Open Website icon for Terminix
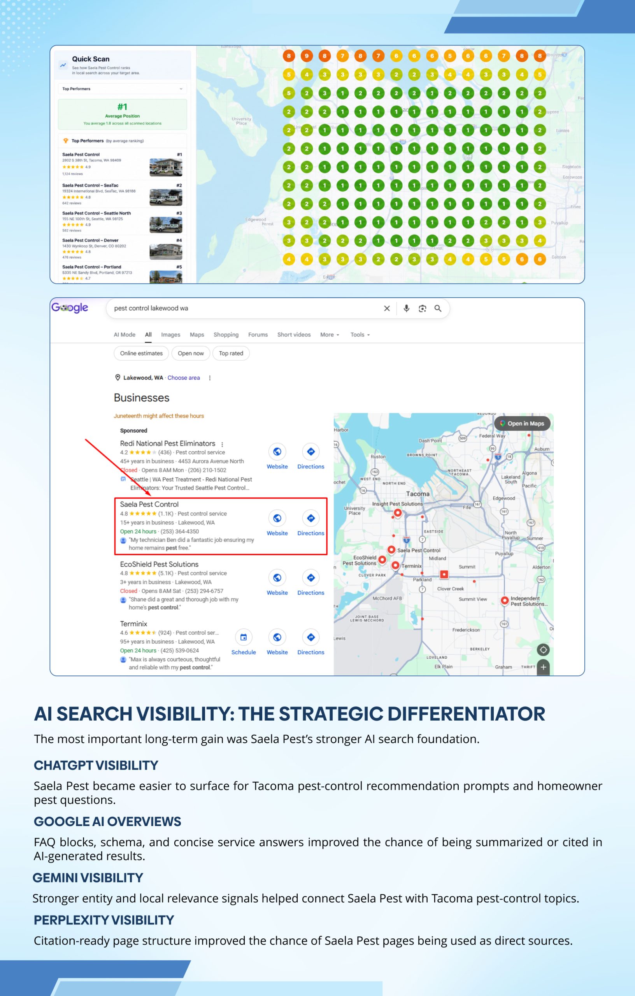Viewport: 635px width, 996px height. pos(277,637)
